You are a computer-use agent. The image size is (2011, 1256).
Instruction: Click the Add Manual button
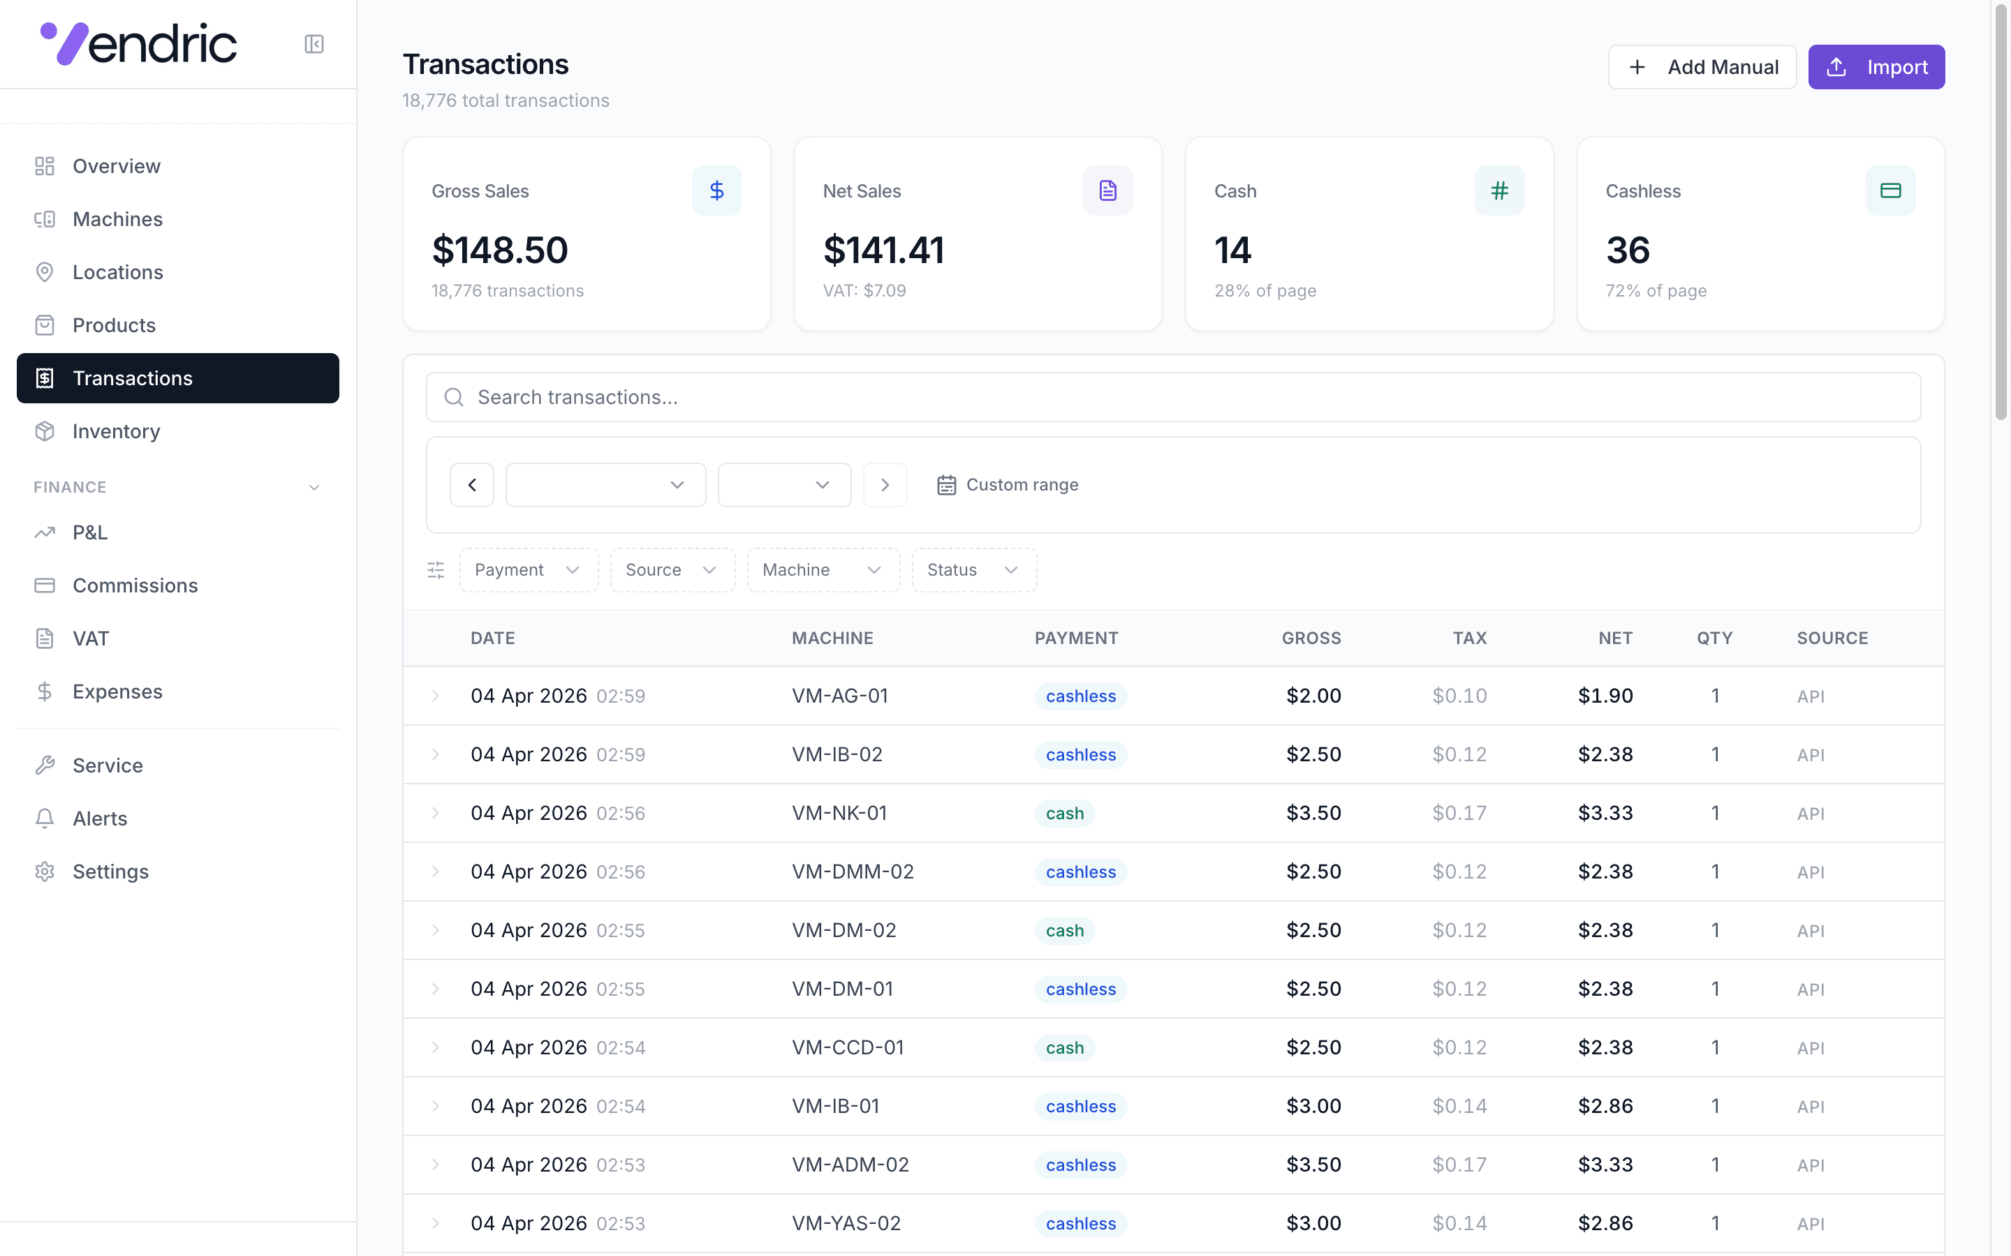(1702, 66)
